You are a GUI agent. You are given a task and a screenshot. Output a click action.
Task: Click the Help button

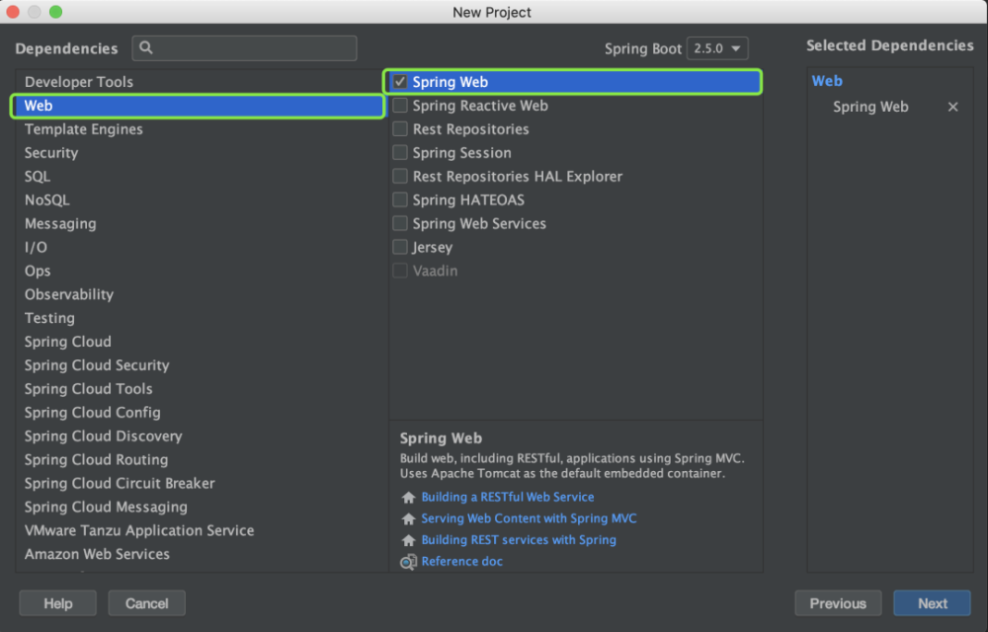click(x=58, y=603)
